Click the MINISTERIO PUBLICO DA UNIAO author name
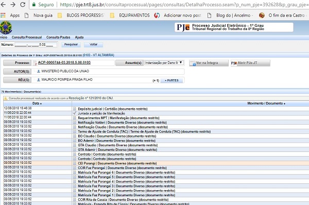This screenshot has width=309, height=205. tap(65, 71)
